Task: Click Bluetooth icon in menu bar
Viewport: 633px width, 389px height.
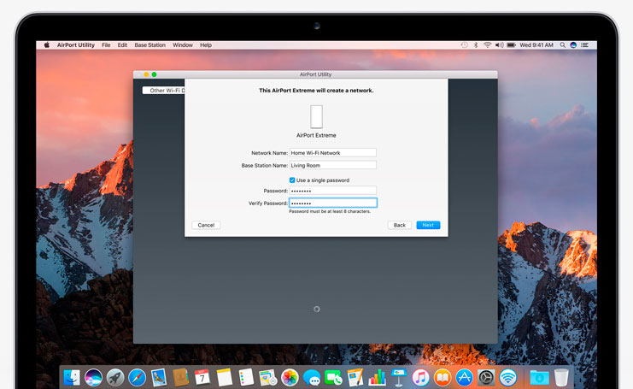Action: [476, 44]
